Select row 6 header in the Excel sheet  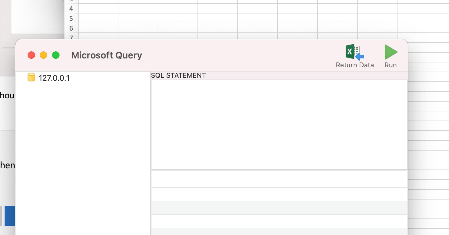(x=71, y=28)
